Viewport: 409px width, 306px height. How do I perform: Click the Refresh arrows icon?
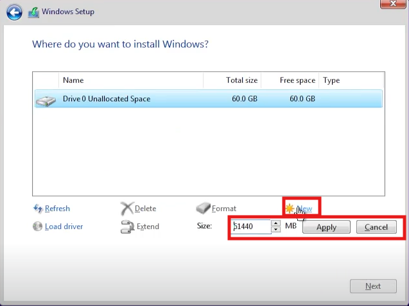(x=38, y=208)
